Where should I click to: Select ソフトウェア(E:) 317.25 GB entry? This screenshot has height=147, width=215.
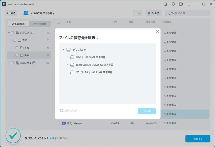point(94,72)
